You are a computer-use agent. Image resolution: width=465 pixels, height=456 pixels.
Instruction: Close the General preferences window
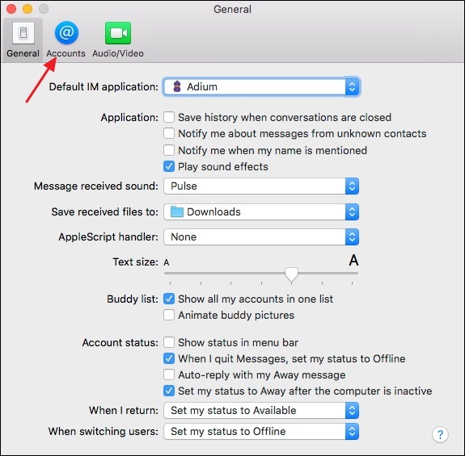(11, 9)
